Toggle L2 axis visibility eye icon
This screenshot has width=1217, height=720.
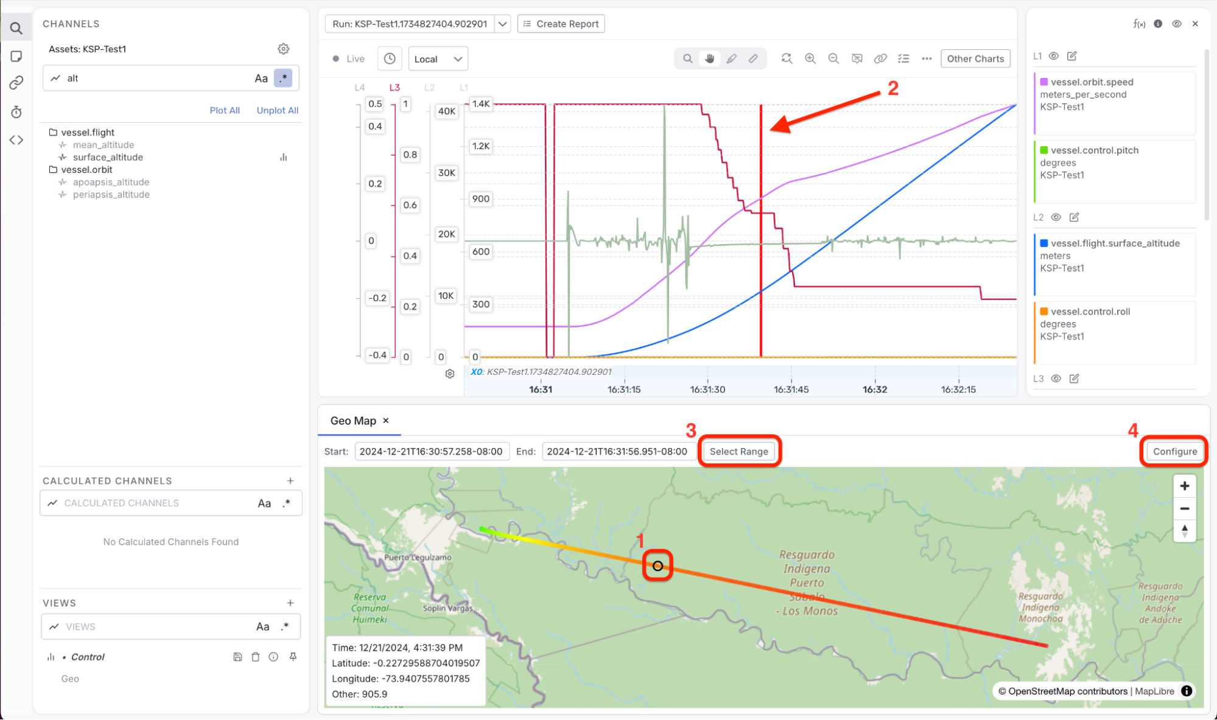(x=1056, y=217)
